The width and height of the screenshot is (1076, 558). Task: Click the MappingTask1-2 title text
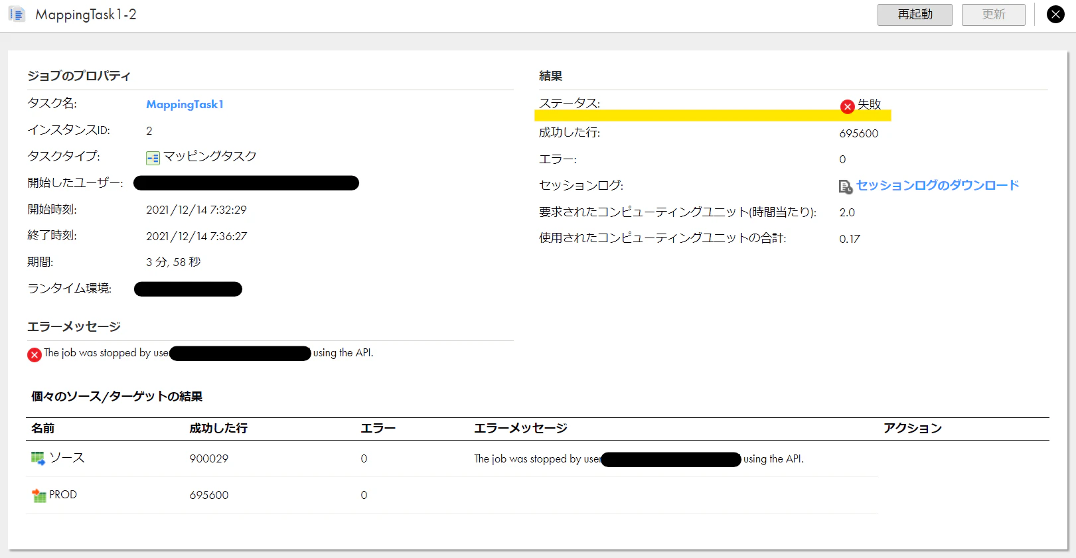tap(86, 15)
